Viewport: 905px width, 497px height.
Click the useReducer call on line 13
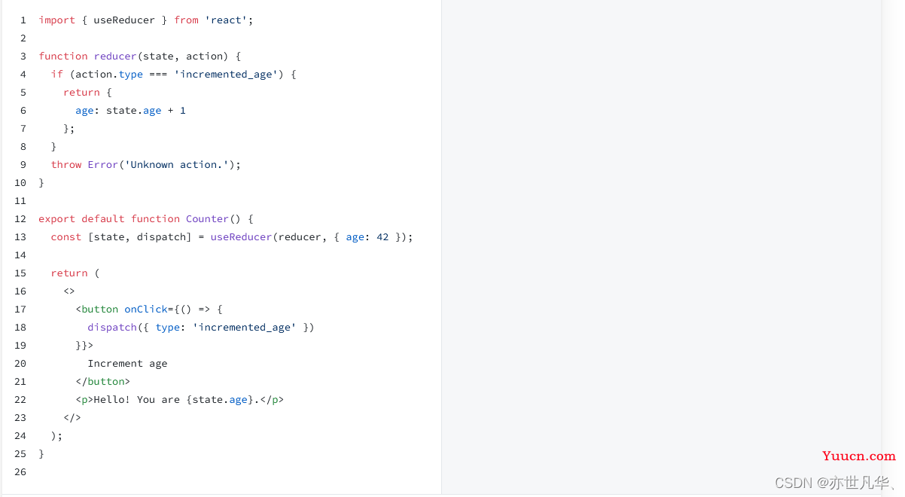(241, 237)
